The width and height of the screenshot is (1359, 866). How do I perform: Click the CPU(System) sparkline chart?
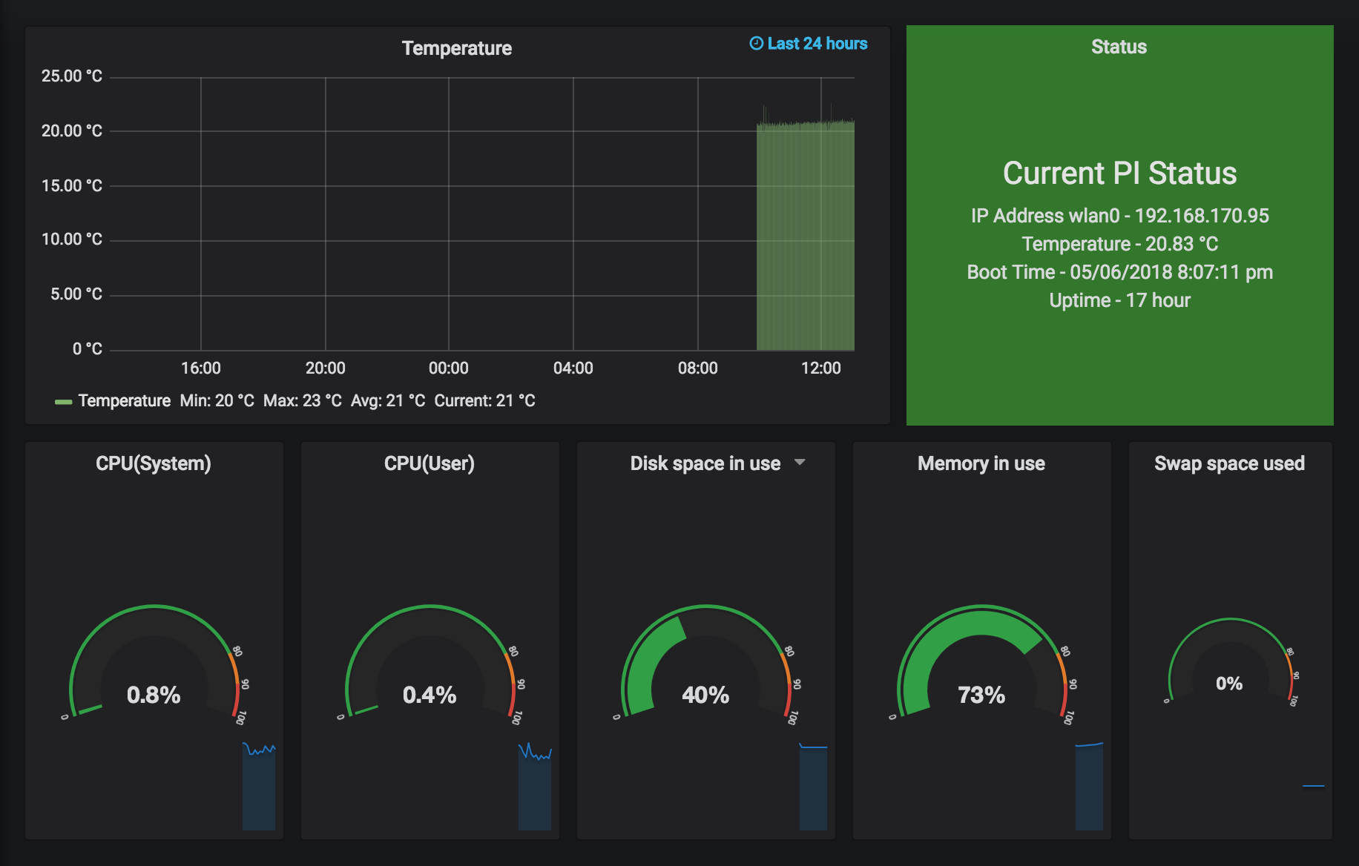259,786
